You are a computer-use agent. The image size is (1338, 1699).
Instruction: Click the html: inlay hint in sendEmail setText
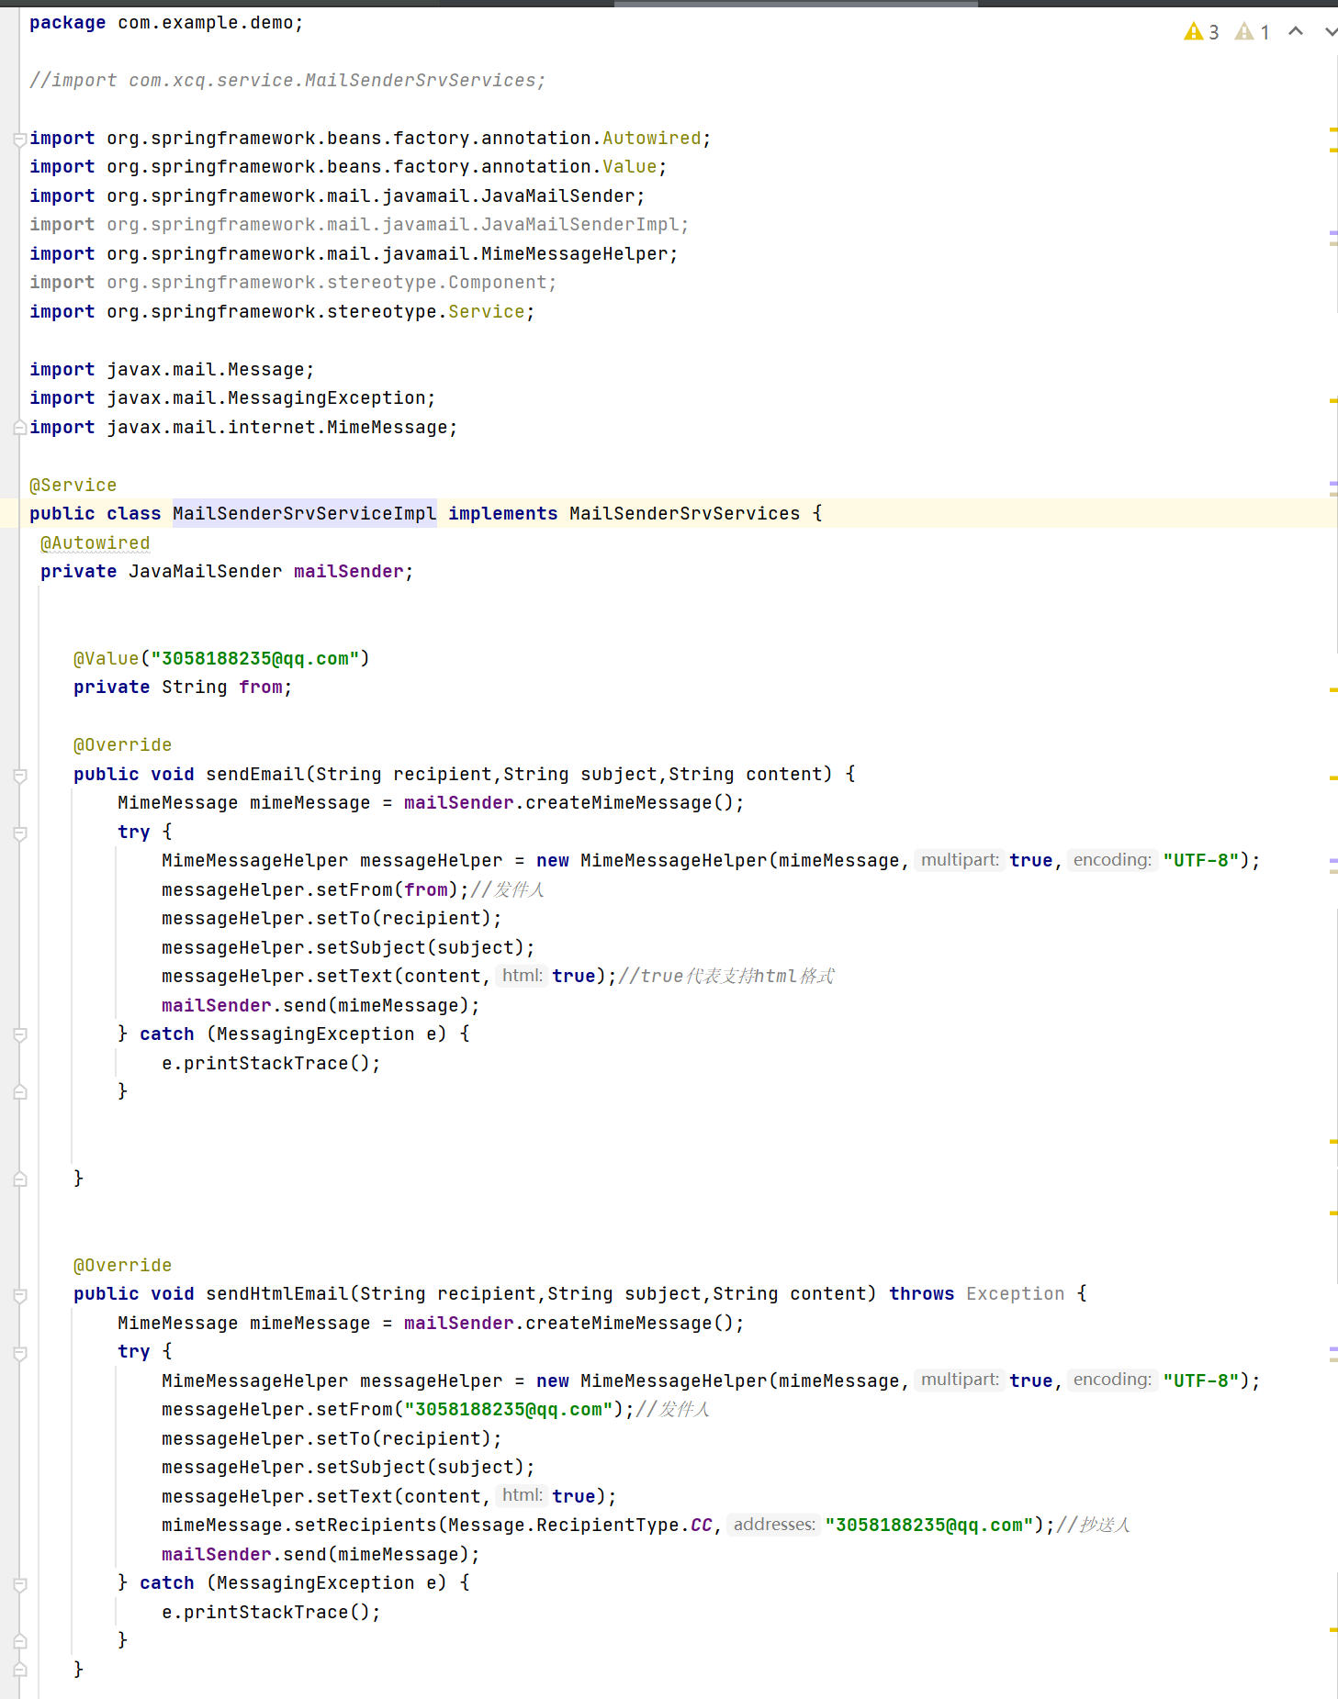tap(522, 976)
